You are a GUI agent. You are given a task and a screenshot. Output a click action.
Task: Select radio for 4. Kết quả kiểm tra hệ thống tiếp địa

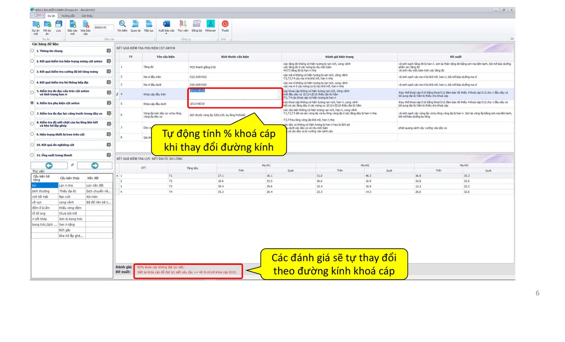point(32,82)
